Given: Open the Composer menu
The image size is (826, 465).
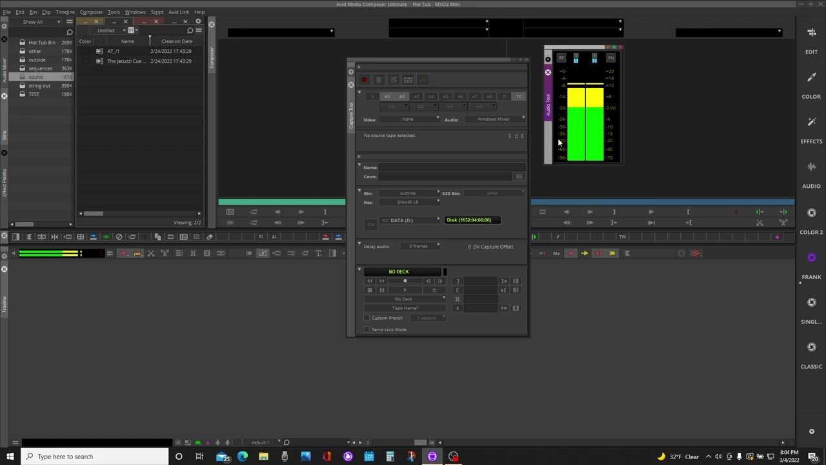Looking at the screenshot, I should [x=91, y=12].
